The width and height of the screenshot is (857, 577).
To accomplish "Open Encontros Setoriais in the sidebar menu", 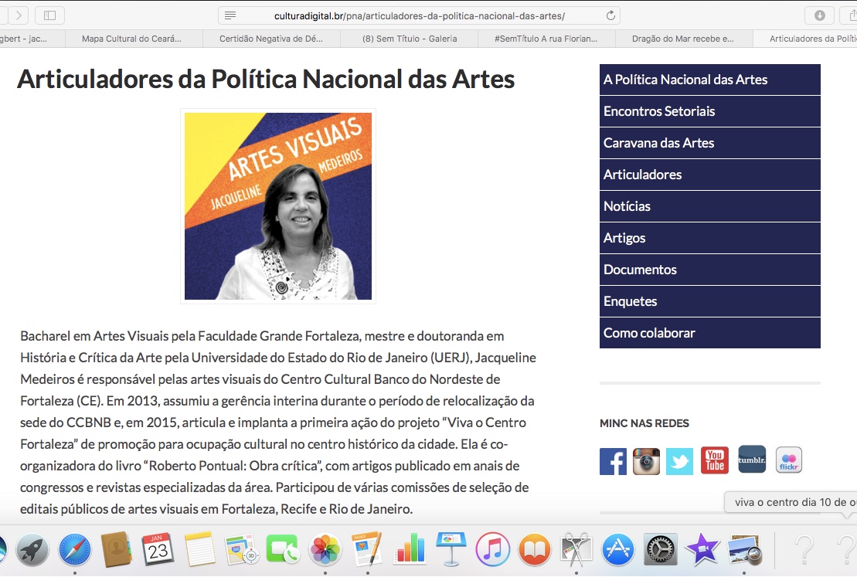I will click(659, 111).
